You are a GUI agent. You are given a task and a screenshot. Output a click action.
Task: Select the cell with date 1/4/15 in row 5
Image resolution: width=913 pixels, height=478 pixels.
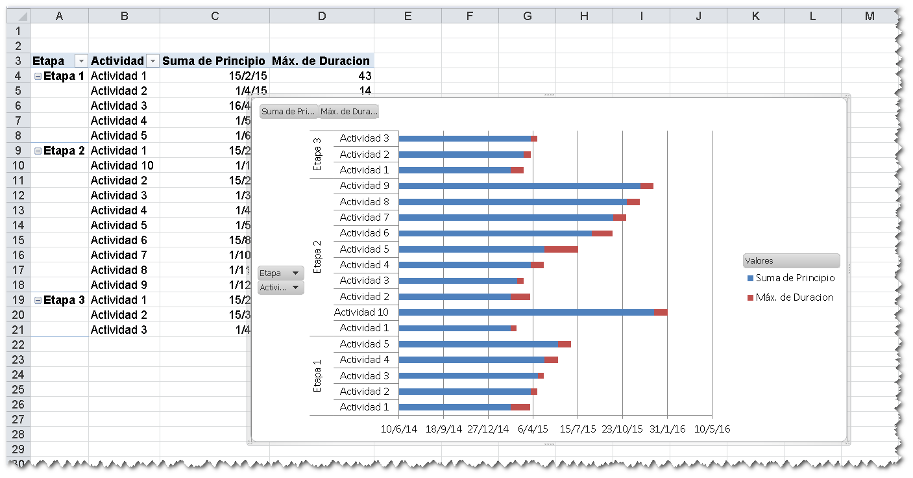pos(215,91)
